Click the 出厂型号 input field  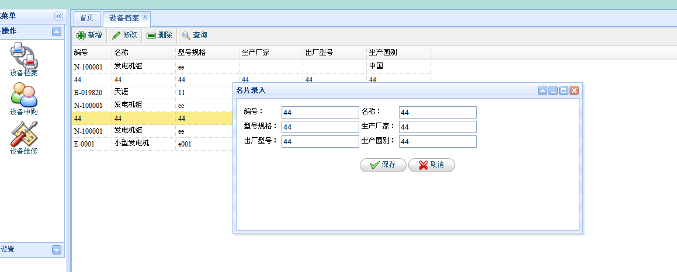point(320,142)
